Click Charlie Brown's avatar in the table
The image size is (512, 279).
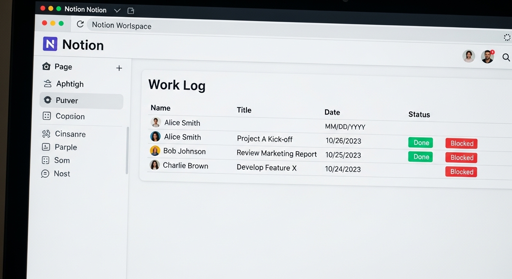(155, 165)
